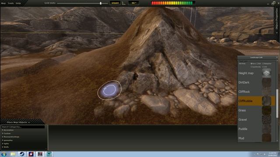The width and height of the screenshot is (280, 157).
Task: Select the first Edit Mode radio button
Action: 251,64
